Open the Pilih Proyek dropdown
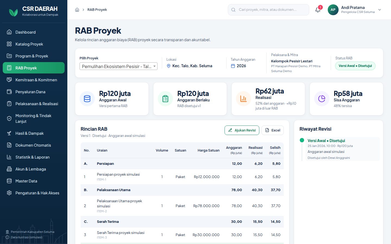The width and height of the screenshot is (391, 244). click(118, 66)
